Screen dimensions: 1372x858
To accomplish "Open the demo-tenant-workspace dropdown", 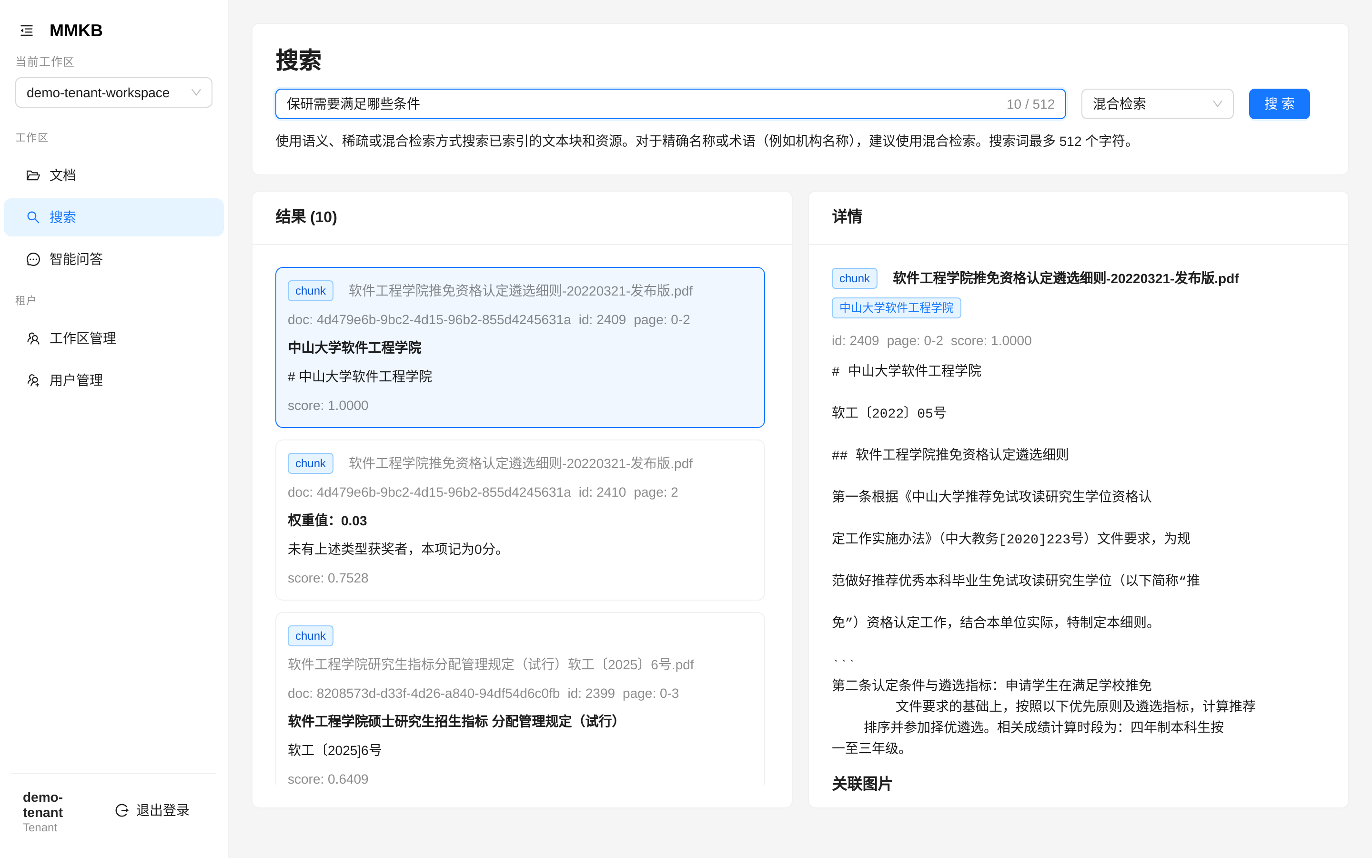I will point(114,92).
